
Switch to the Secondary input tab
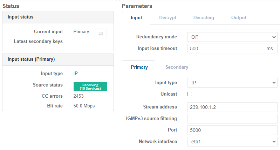click(x=177, y=67)
